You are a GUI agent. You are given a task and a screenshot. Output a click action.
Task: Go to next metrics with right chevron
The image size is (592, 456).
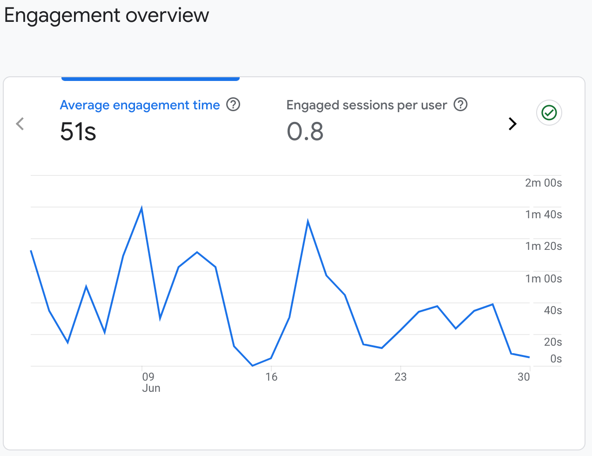click(x=512, y=124)
